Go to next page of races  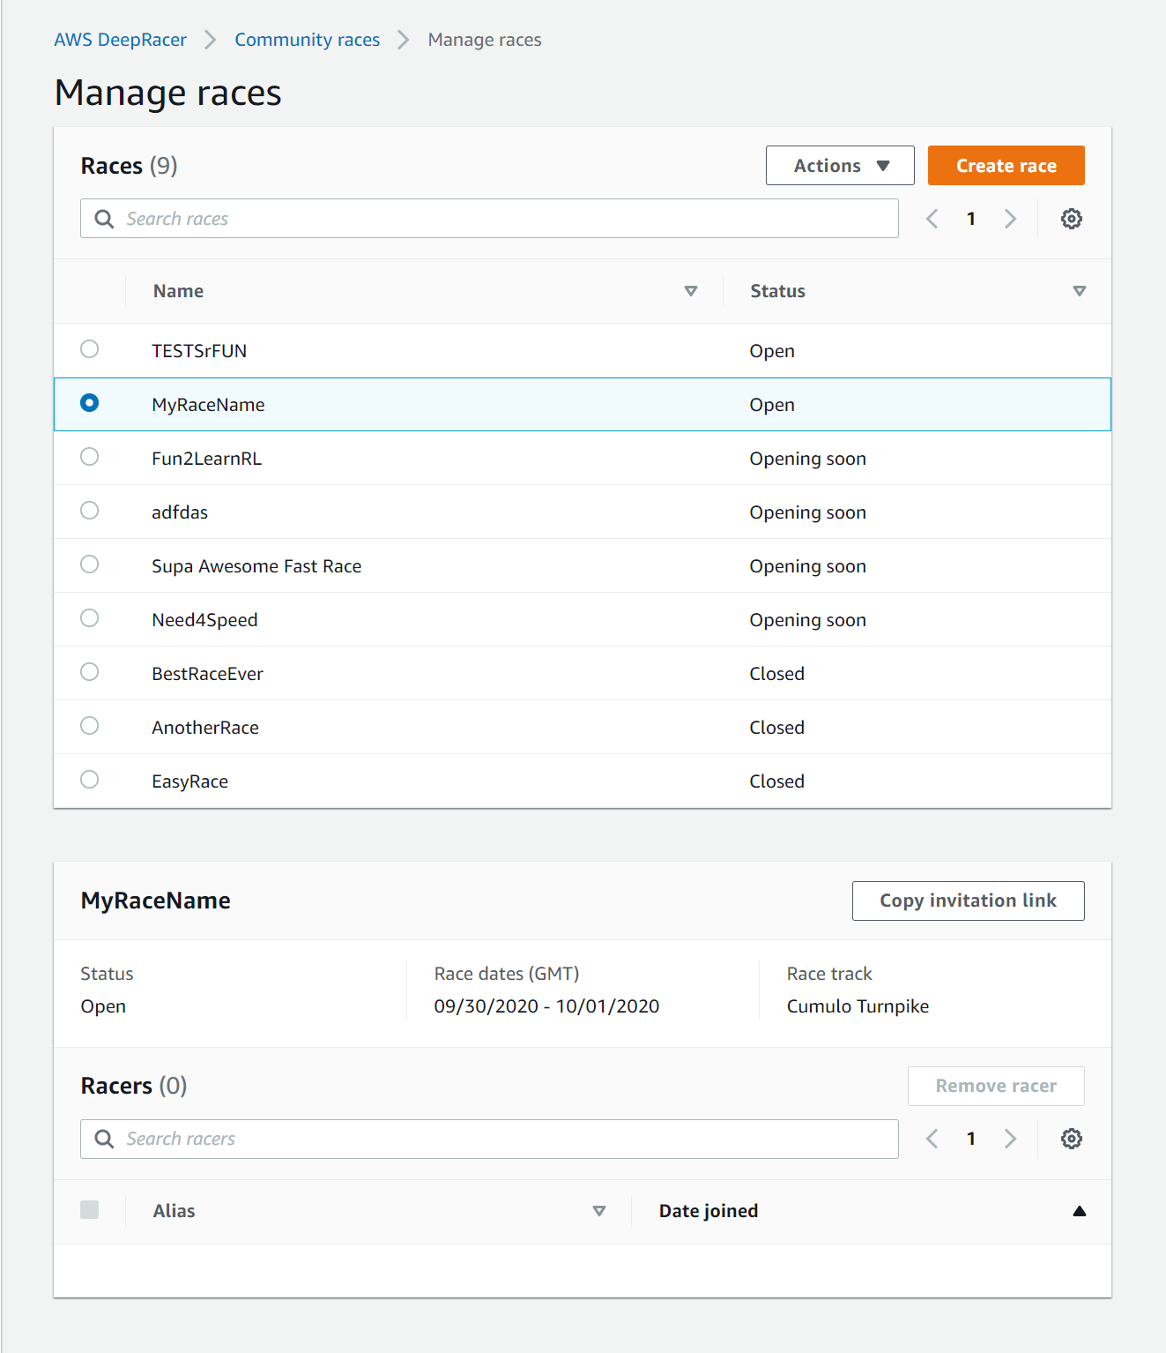1010,218
